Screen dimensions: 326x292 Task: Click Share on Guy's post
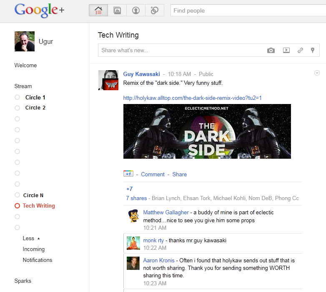pyautogui.click(x=179, y=174)
